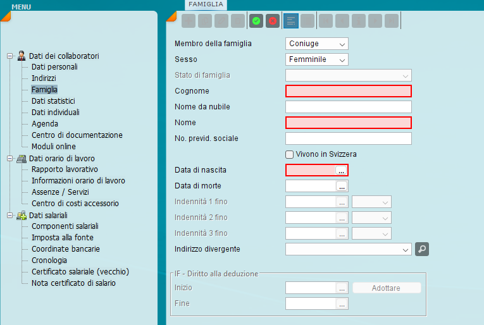This screenshot has width=484, height=325.
Task: Open the Stato di famiglia dropdown
Action: click(349, 75)
